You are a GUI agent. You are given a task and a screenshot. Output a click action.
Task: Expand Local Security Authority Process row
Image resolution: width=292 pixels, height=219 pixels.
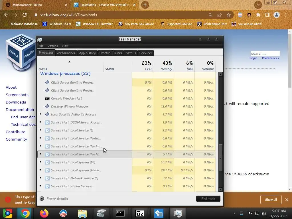[x=40, y=114]
